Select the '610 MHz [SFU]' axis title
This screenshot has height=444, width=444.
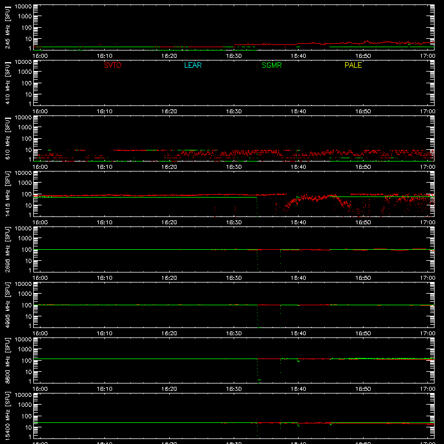tap(8, 139)
